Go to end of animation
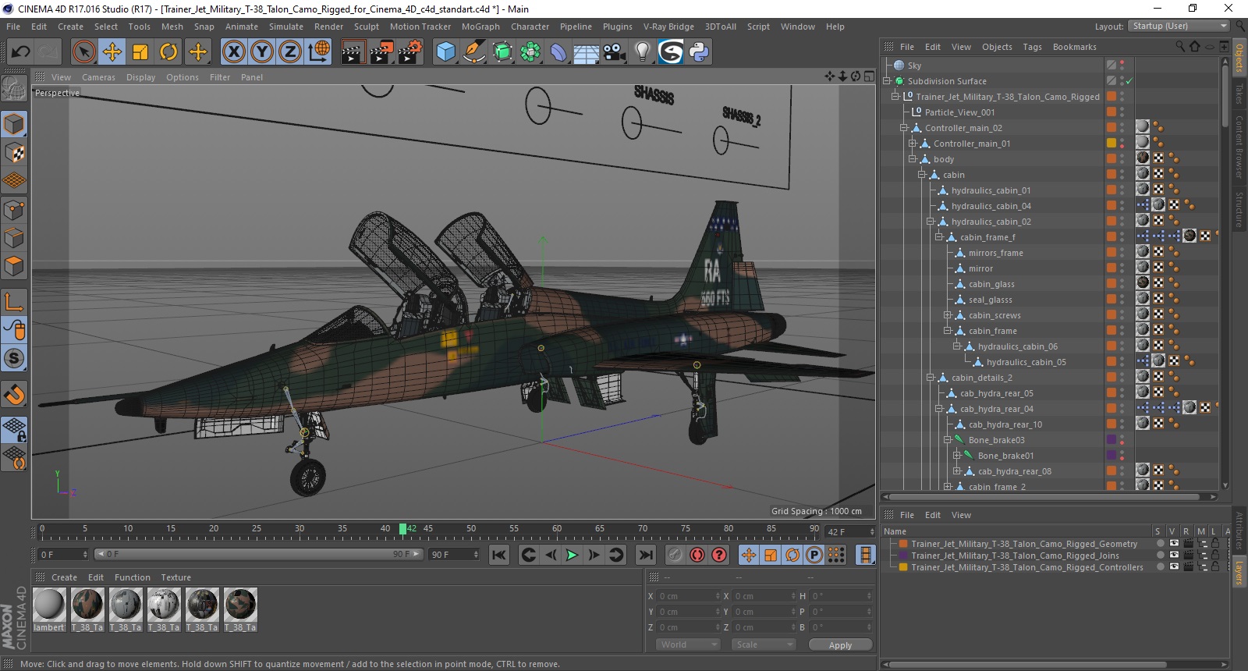The width and height of the screenshot is (1248, 671). pos(646,555)
